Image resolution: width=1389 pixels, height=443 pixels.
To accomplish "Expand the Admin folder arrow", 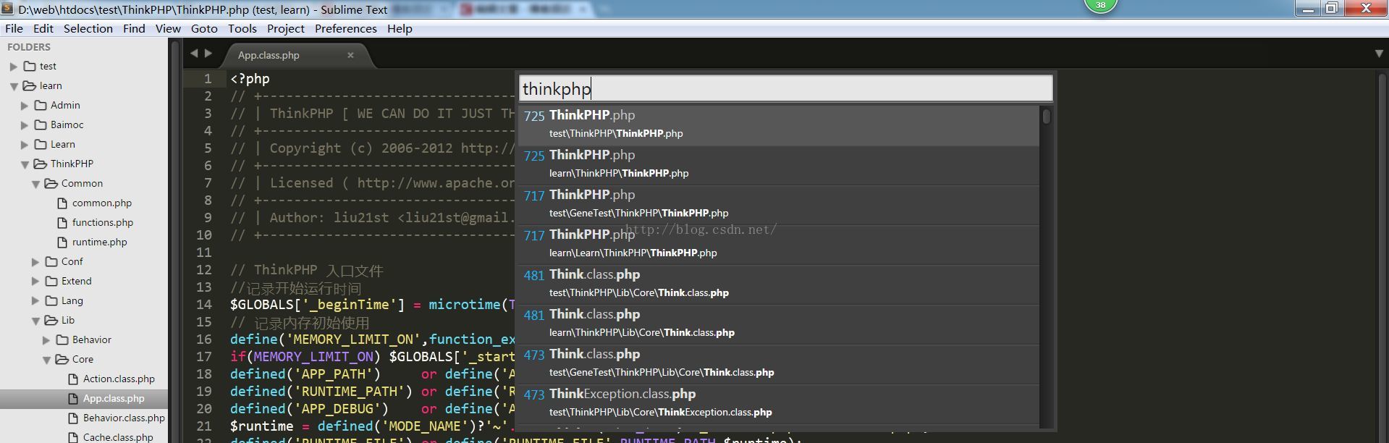I will coord(25,106).
